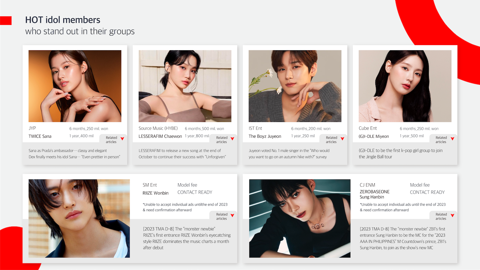
Task: Open the (G)I-DLE Jingle Ball tour article
Action: click(401, 154)
